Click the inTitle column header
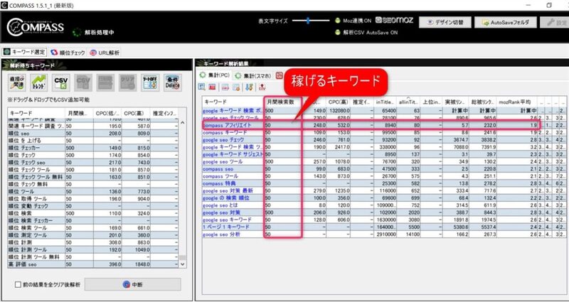The image size is (569, 302). (x=385, y=102)
